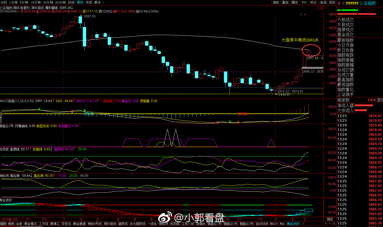Click the green progress bar under 999999
383x227 pixels.
coord(348,10)
